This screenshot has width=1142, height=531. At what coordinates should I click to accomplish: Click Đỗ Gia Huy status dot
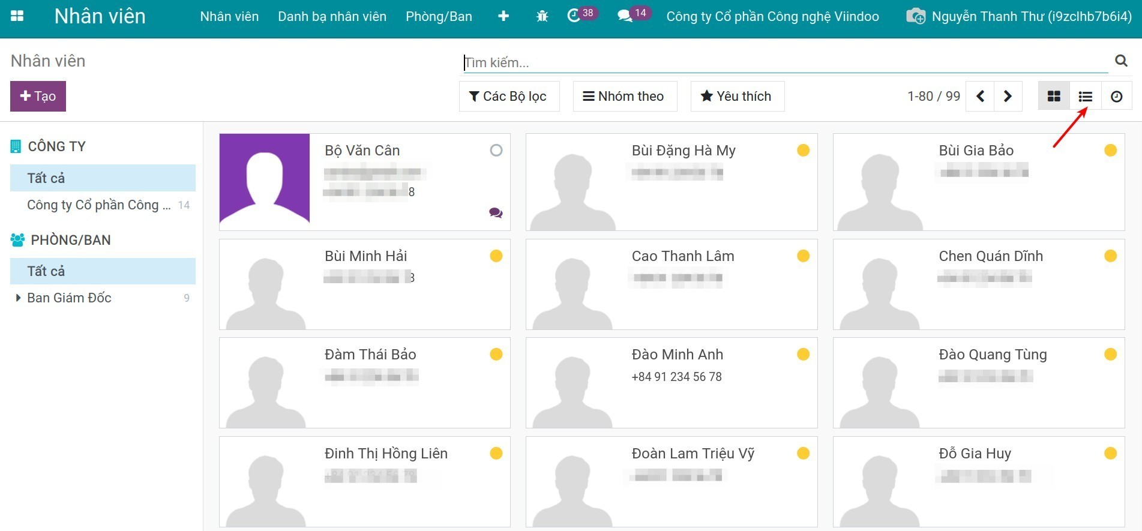(1110, 453)
